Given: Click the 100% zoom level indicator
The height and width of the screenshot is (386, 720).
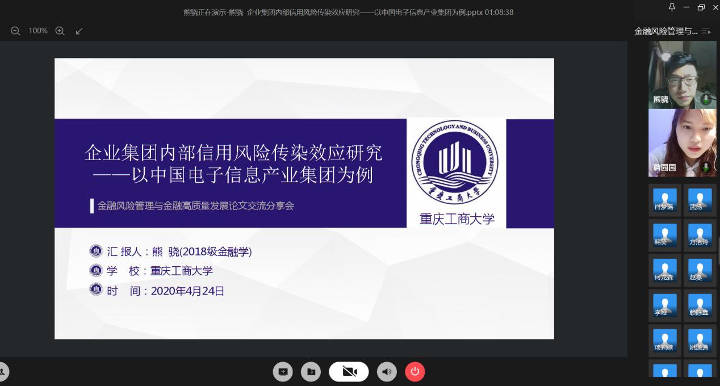Looking at the screenshot, I should (x=38, y=31).
